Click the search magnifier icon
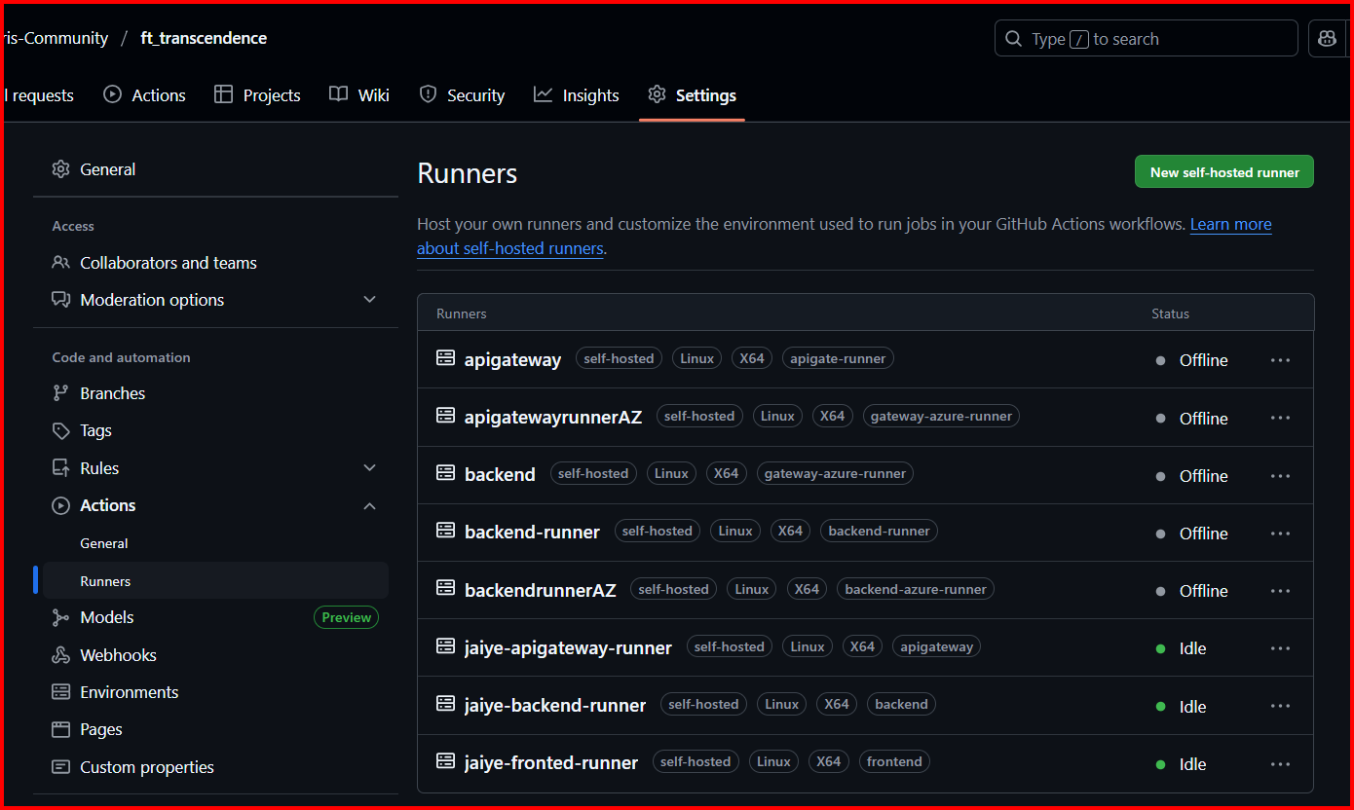This screenshot has width=1354, height=810. point(1013,38)
